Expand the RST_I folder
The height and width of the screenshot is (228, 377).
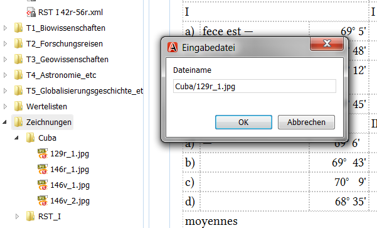(x=17, y=216)
